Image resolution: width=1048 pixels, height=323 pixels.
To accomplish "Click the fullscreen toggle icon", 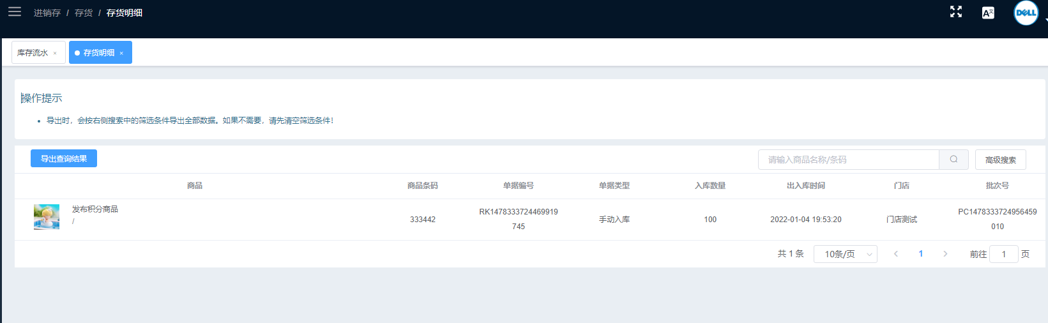I will 956,12.
